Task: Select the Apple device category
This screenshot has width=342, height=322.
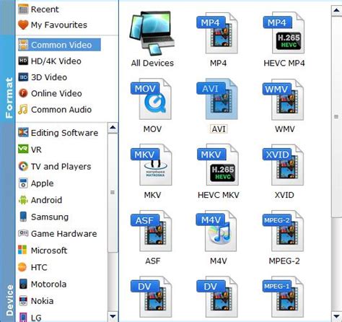Action: coord(36,183)
